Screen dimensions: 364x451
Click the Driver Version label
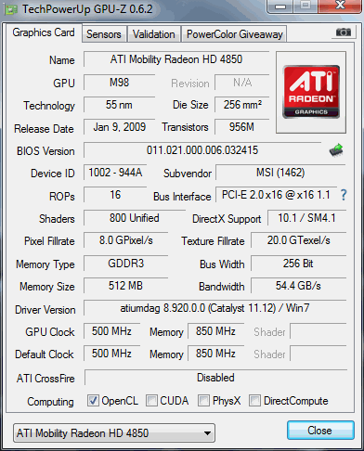click(x=45, y=310)
